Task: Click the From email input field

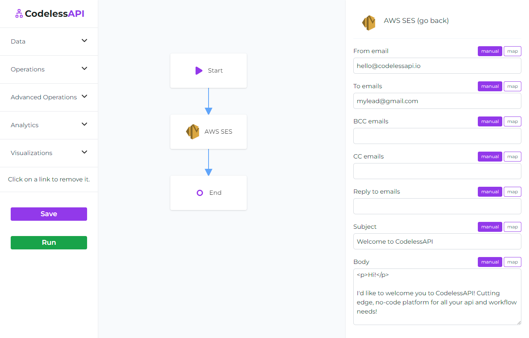Action: pyautogui.click(x=437, y=66)
